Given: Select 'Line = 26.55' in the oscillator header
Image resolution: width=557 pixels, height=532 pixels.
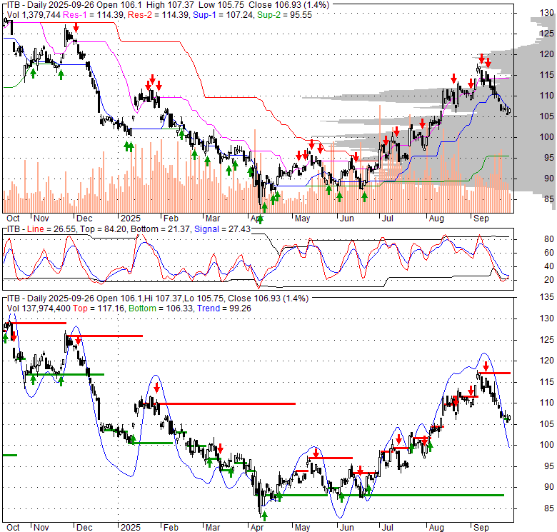Looking at the screenshot, I should tap(51, 229).
